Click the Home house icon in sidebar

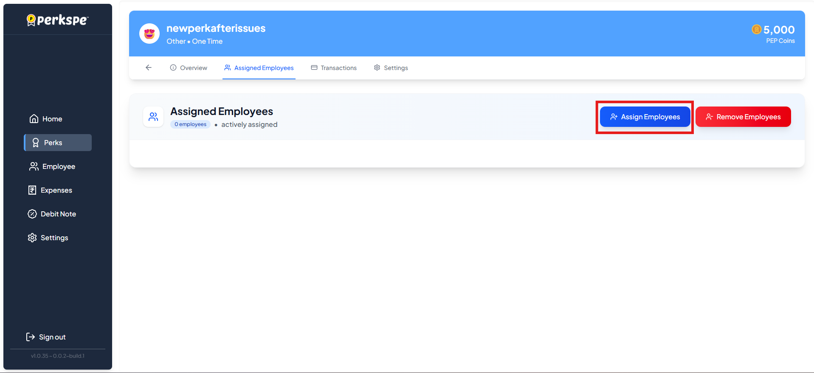coord(34,119)
